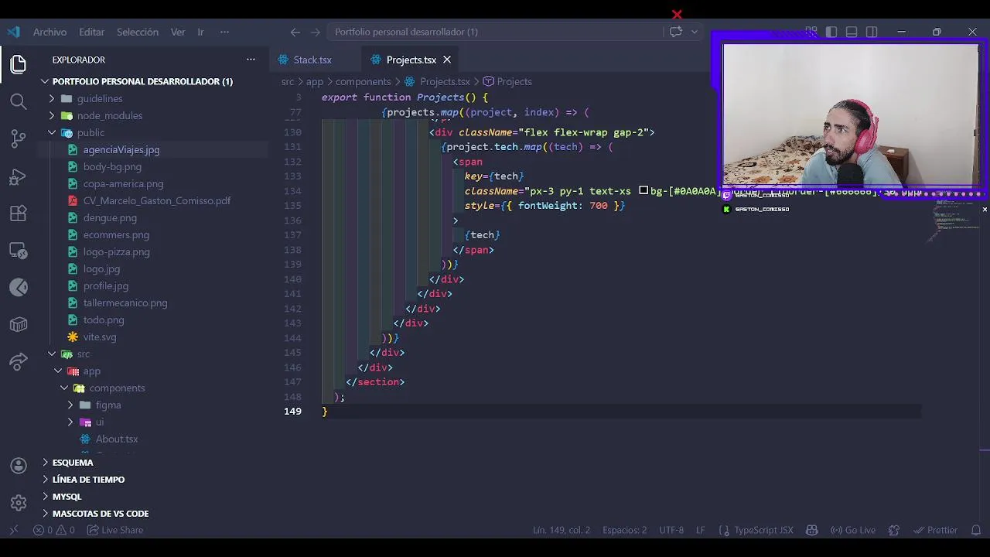This screenshot has width=990, height=557.
Task: Go forward with the navigation arrow
Action: (x=316, y=32)
